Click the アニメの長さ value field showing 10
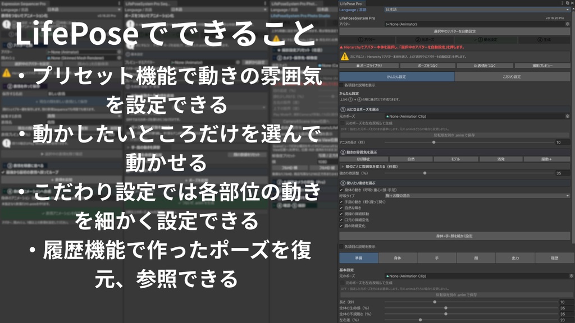Viewport: 575px width, 323px height. 563,142
